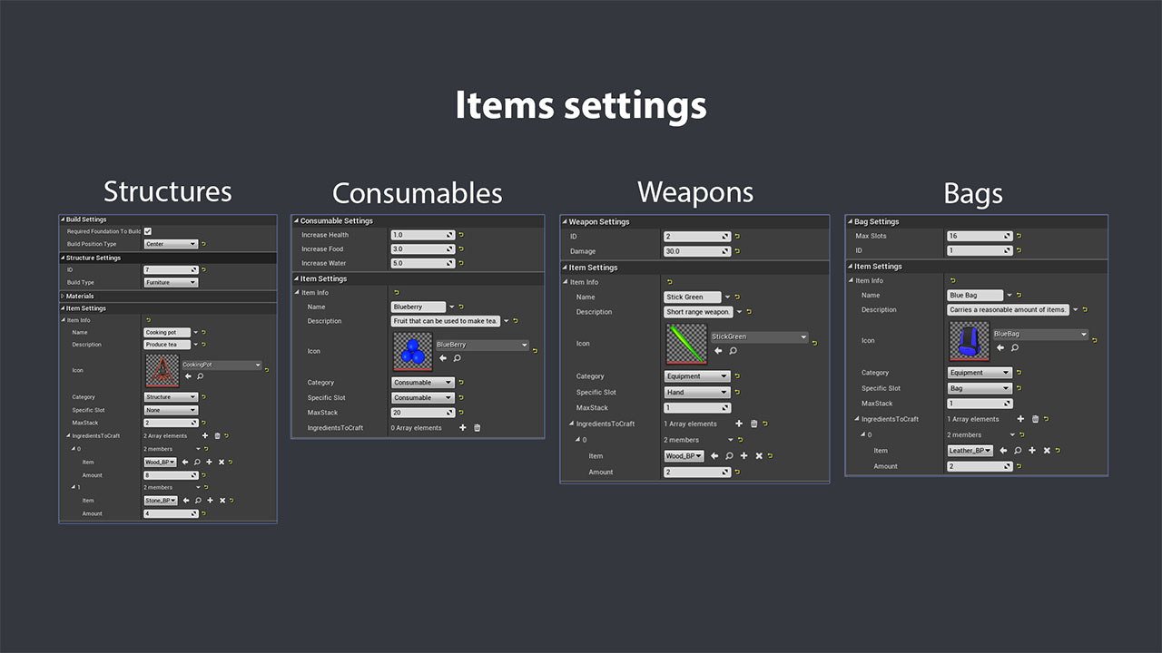Toggle Required Foundation To Build checkbox
Viewport: 1162px width, 653px height.
coord(148,231)
